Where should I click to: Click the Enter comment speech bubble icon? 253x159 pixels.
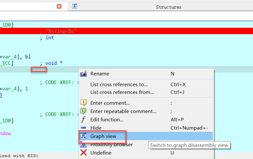coord(83,103)
